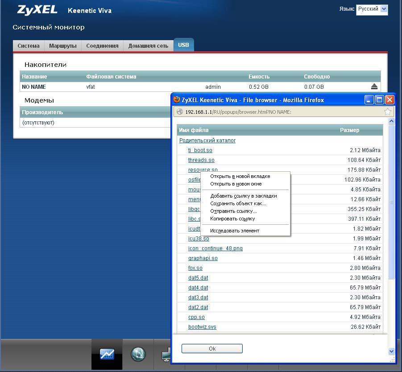Click the file browser scrollbar thumb
This screenshot has width=402, height=372.
tap(391, 202)
